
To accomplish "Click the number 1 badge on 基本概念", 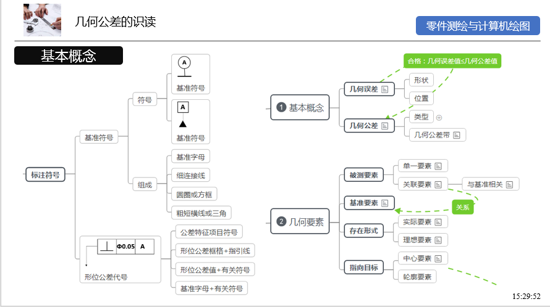I will [281, 107].
